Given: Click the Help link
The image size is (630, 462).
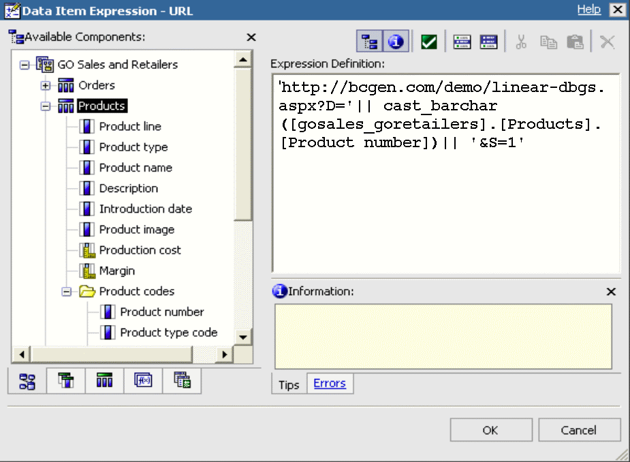Looking at the screenshot, I should [x=588, y=9].
